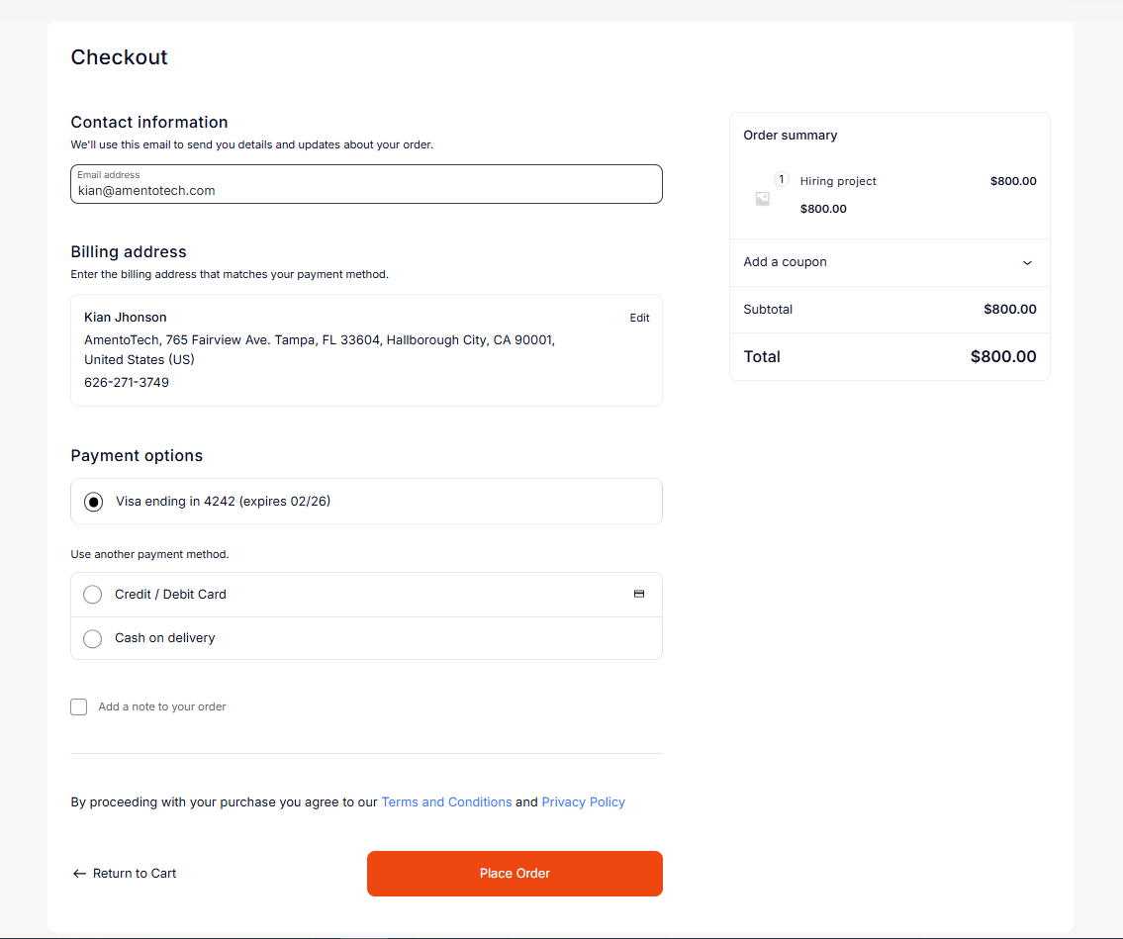Click the billing phone number 626-271-3749
Image resolution: width=1123 pixels, height=939 pixels.
click(x=127, y=383)
